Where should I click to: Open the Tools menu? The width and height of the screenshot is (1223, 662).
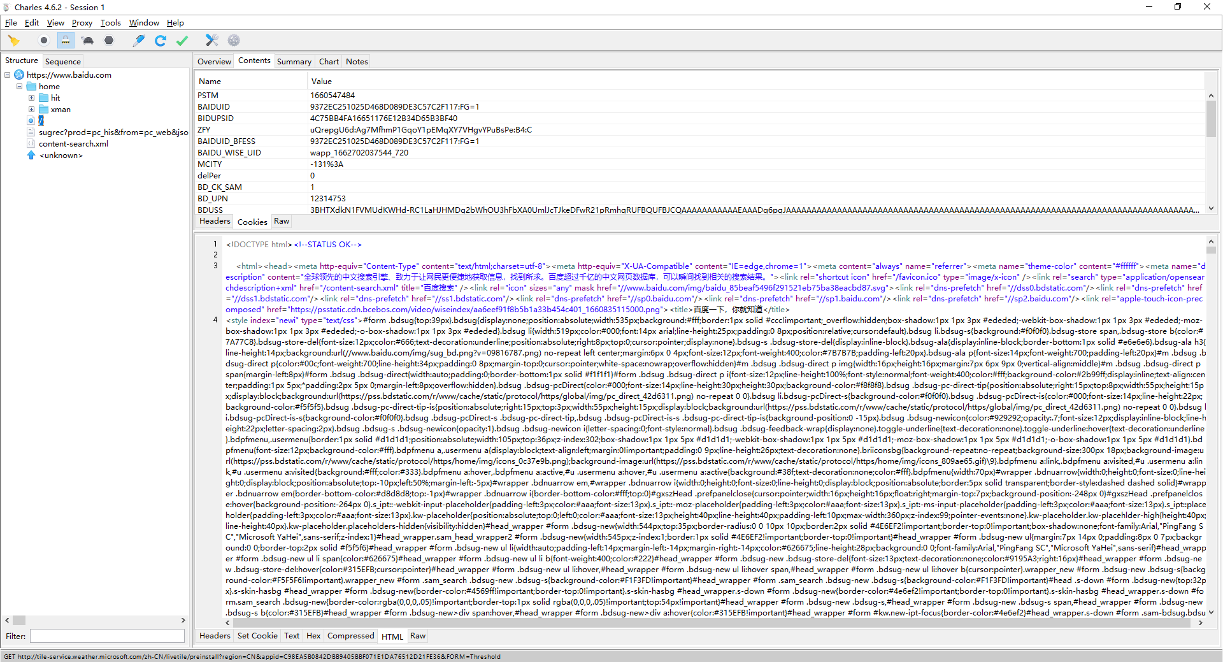point(111,23)
